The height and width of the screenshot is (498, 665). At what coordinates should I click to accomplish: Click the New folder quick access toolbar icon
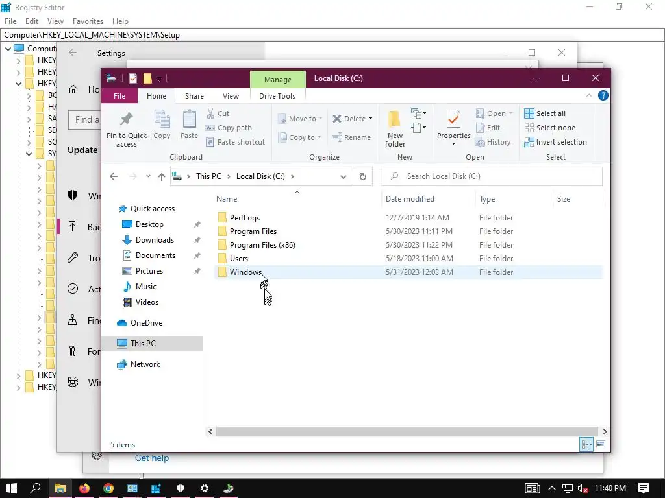tap(147, 78)
